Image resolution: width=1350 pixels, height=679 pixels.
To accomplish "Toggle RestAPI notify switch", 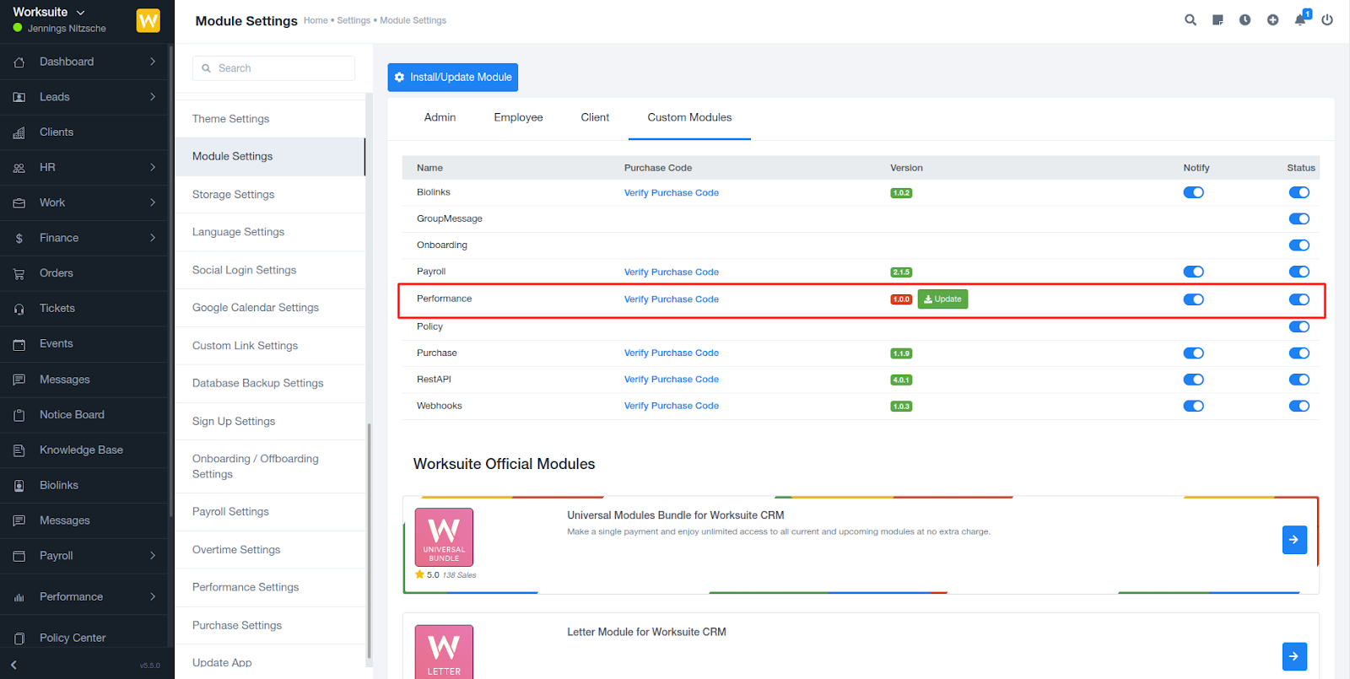I will [x=1193, y=380].
